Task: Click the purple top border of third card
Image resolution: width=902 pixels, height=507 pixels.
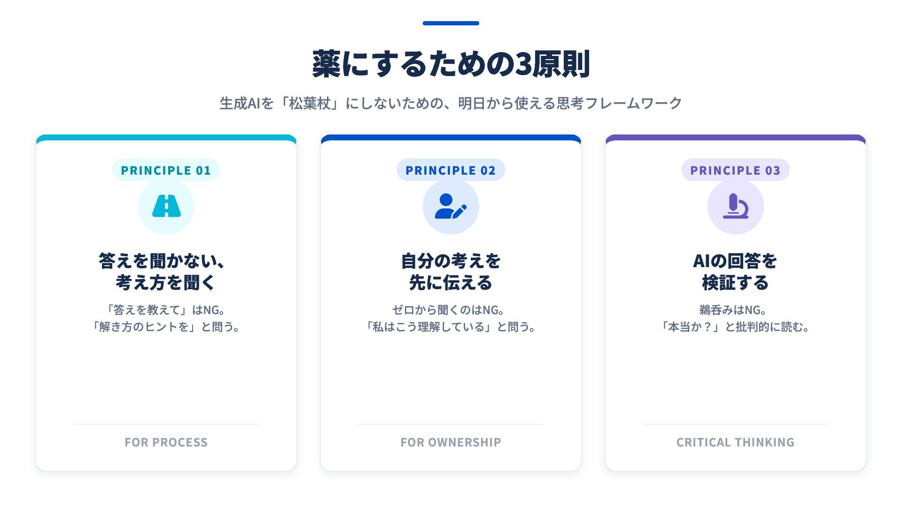Action: 735,138
